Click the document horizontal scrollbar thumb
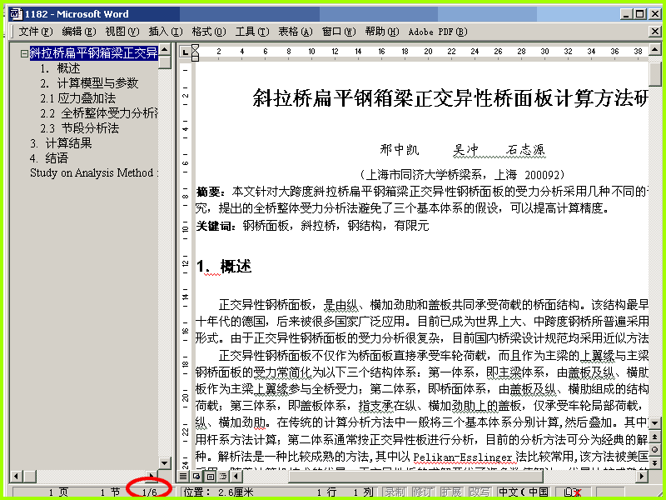This screenshot has width=666, height=500. (x=415, y=477)
